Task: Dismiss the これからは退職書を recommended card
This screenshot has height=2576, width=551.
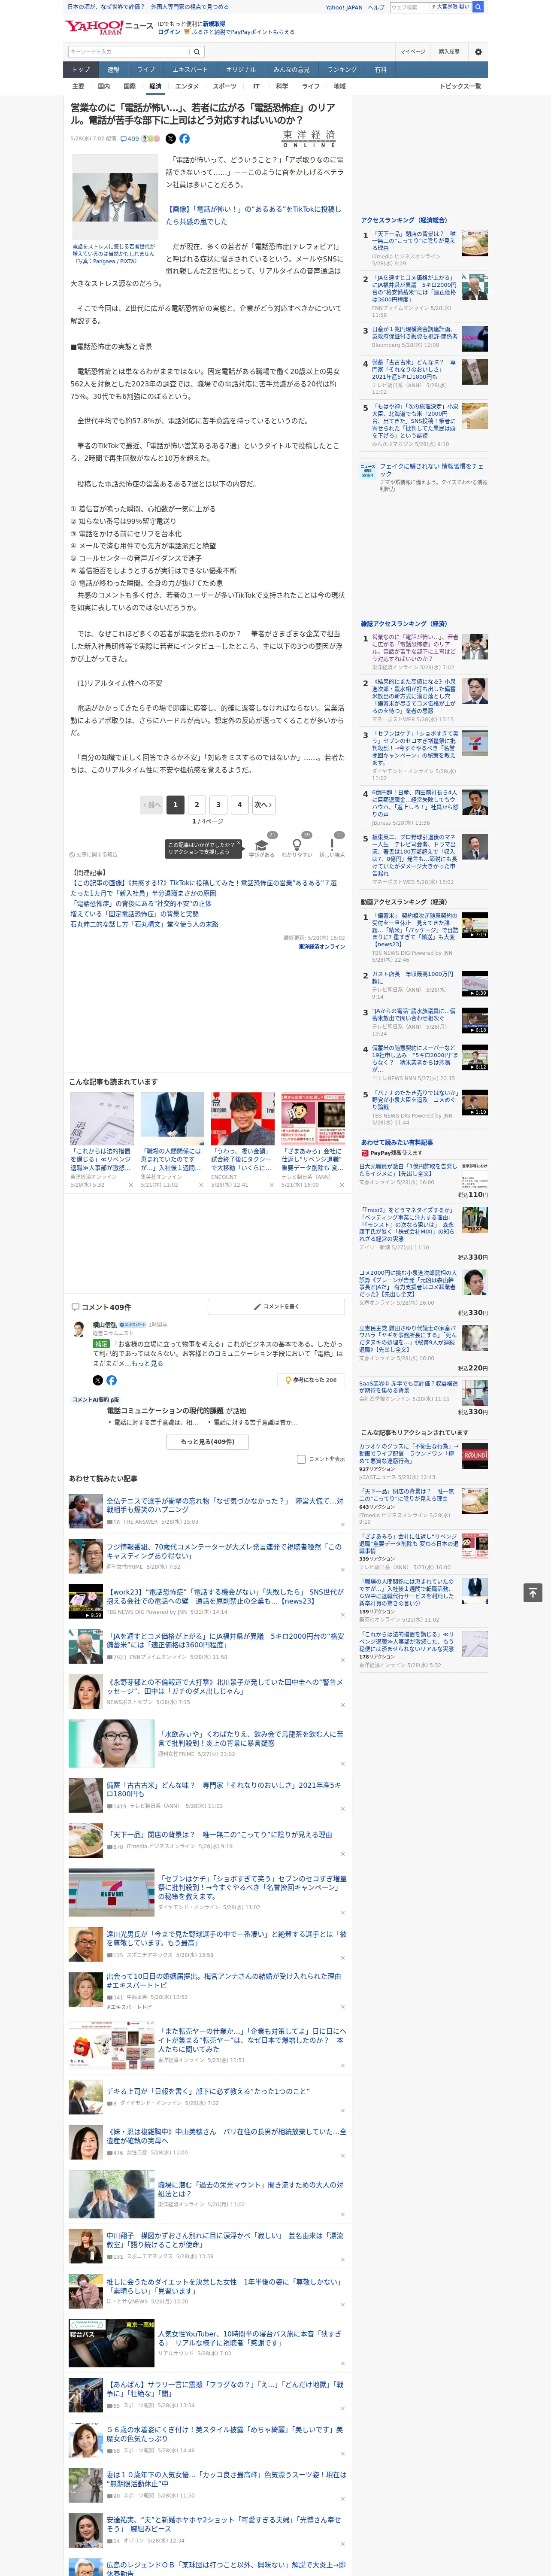Action: click(x=131, y=1185)
